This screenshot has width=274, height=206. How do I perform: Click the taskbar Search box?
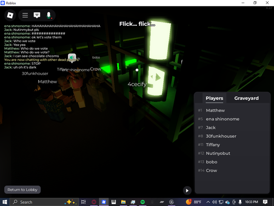click(x=44, y=202)
